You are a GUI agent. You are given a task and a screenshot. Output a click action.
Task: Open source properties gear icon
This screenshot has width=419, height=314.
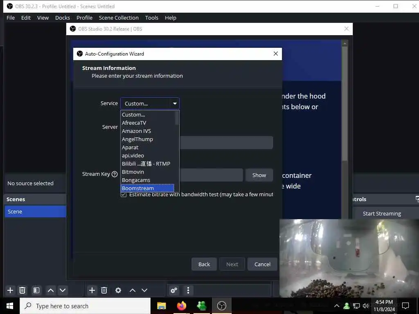118,290
